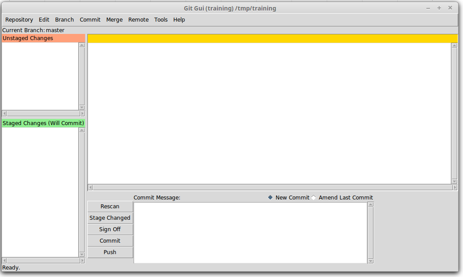This screenshot has height=277, width=463.
Task: Minimize the Git Gui window
Action: (x=428, y=8)
